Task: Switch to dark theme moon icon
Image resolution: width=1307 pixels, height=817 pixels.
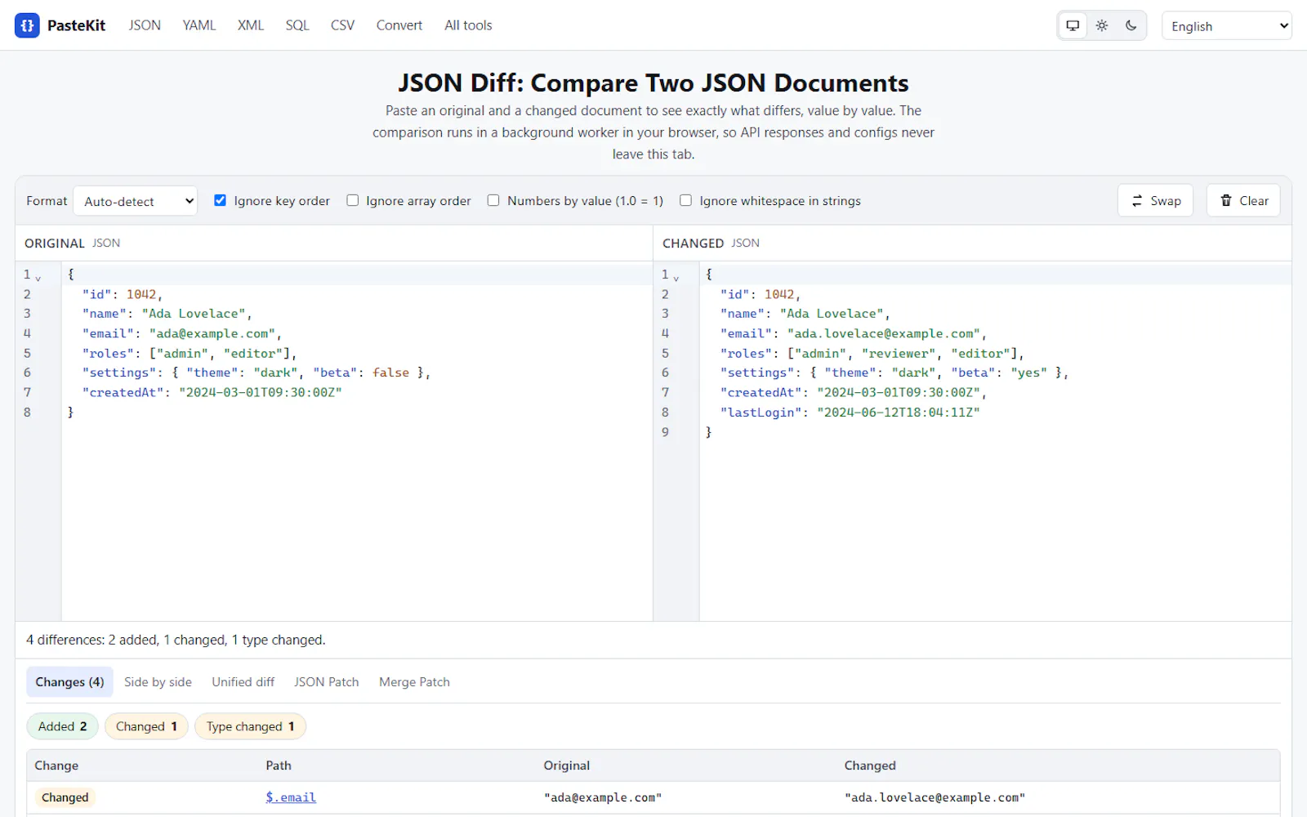Action: [x=1131, y=25]
